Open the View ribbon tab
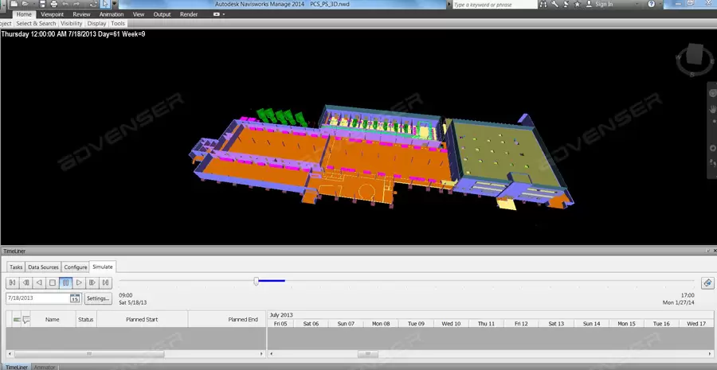The image size is (717, 370). coord(139,14)
